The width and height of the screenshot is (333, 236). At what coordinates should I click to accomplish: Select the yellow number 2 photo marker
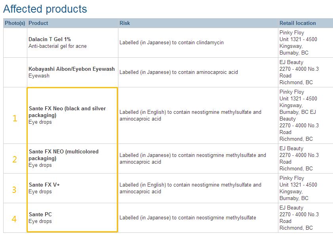15,160
